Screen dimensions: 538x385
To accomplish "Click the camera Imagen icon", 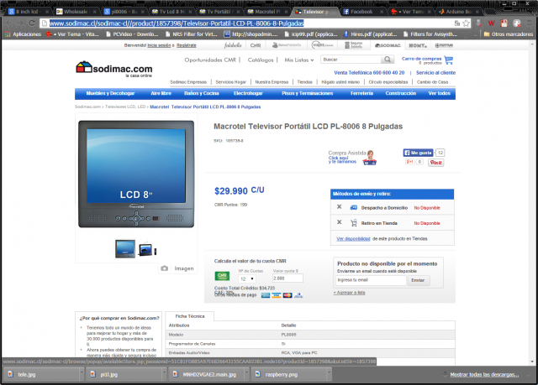I will coord(165,268).
